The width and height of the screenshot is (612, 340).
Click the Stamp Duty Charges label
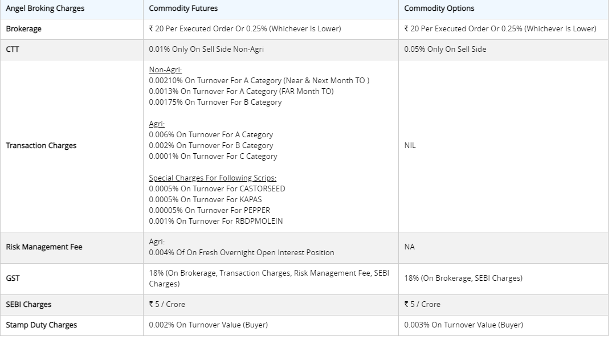point(42,325)
